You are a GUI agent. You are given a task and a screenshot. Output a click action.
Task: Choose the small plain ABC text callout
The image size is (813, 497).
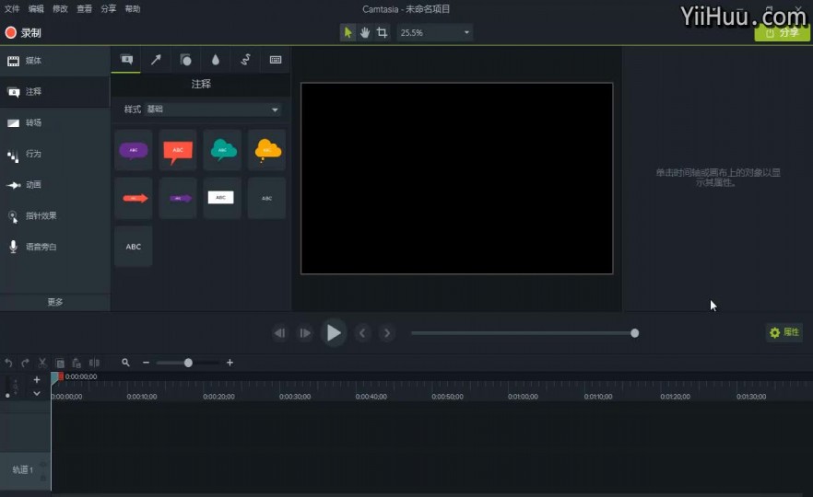tap(267, 198)
